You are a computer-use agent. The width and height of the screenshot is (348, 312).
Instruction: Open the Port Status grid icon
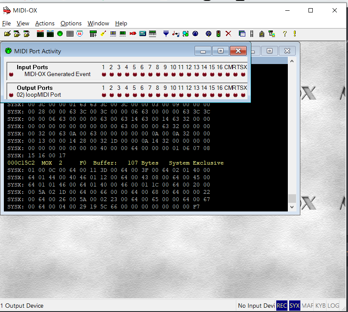click(x=70, y=34)
